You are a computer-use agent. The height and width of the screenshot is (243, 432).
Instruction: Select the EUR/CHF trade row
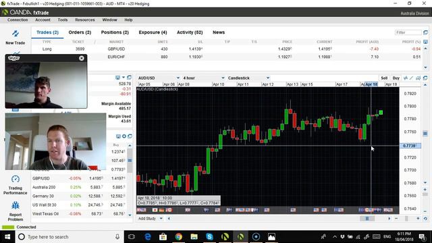(x=227, y=57)
